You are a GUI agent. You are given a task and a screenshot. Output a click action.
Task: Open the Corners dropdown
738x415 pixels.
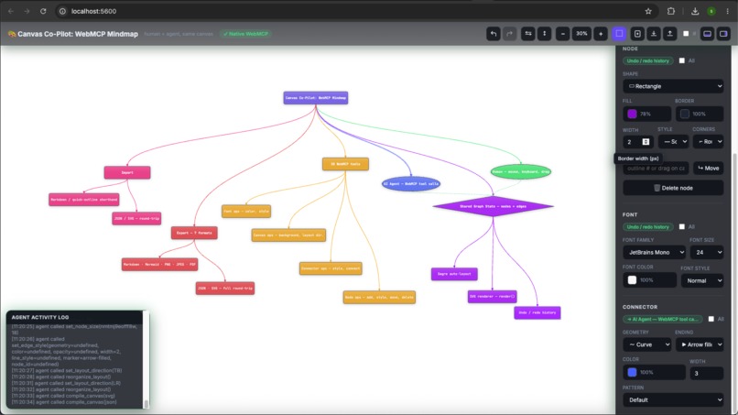(x=708, y=142)
